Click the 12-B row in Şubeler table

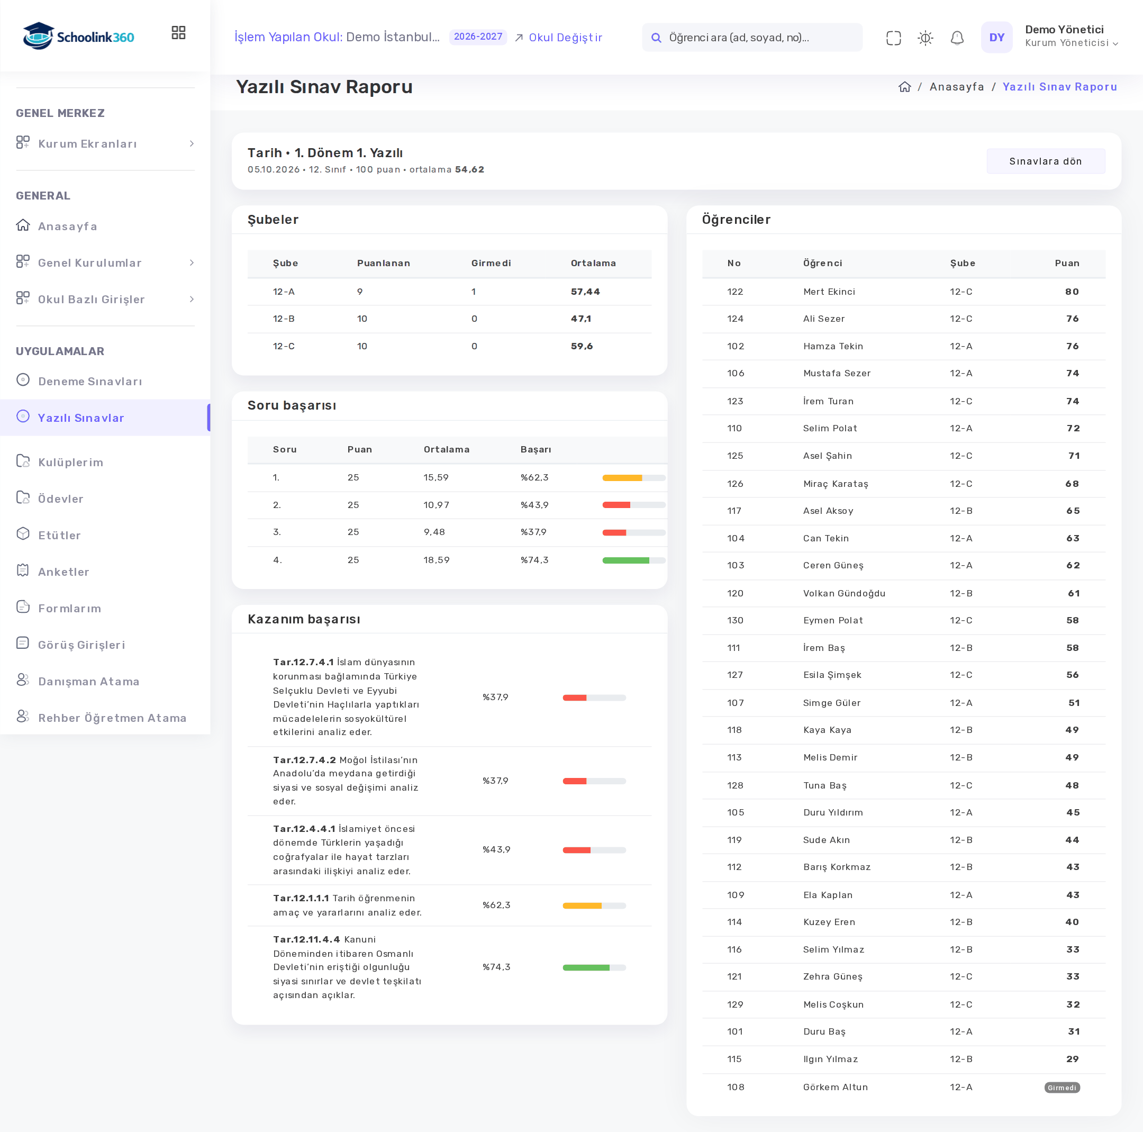click(x=450, y=319)
